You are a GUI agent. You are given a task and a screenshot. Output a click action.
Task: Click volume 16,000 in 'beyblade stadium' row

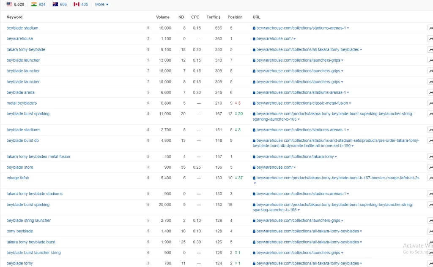coord(165,28)
